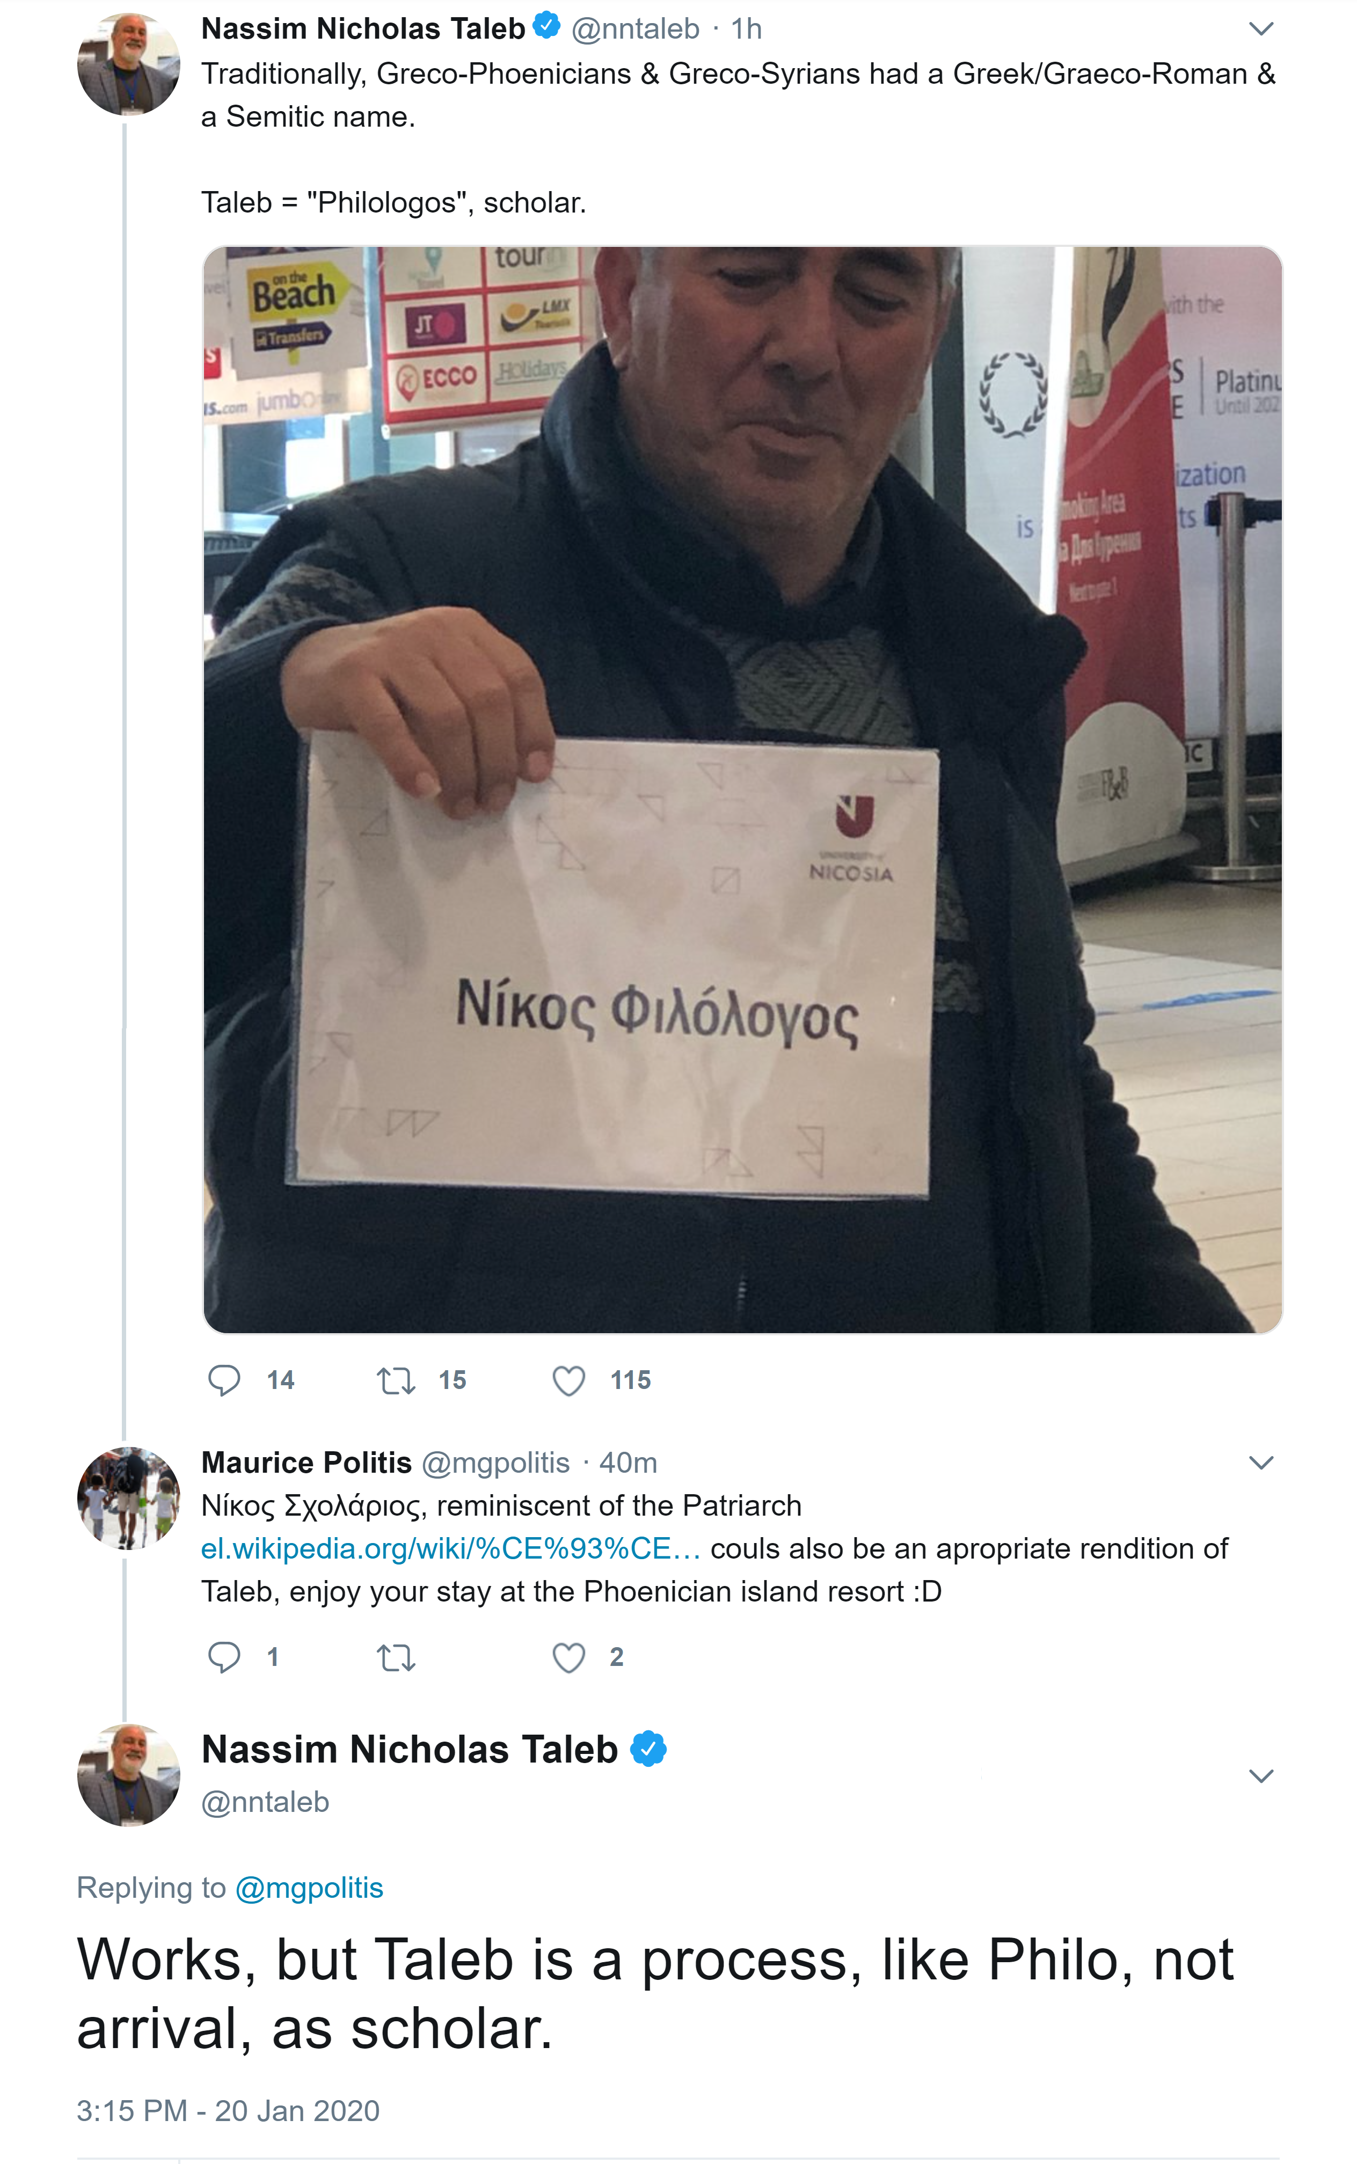Open reply on Taleb's first tweet
The image size is (1357, 2164).
point(223,1380)
